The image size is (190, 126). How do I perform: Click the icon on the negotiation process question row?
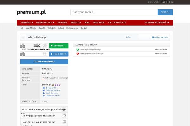click(64, 109)
